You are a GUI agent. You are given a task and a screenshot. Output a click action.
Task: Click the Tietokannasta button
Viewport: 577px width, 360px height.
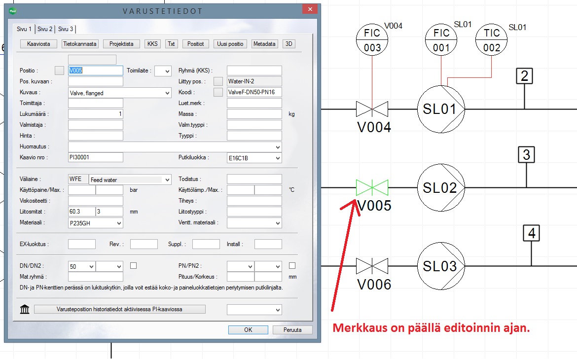click(x=80, y=44)
